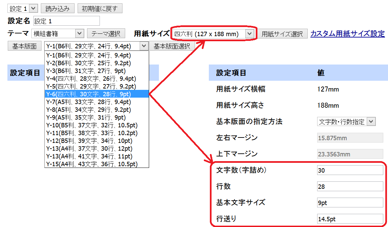Viewport: 388px width, 227px height.
Task: Click the 基本版面選択 button
Action: click(172, 46)
